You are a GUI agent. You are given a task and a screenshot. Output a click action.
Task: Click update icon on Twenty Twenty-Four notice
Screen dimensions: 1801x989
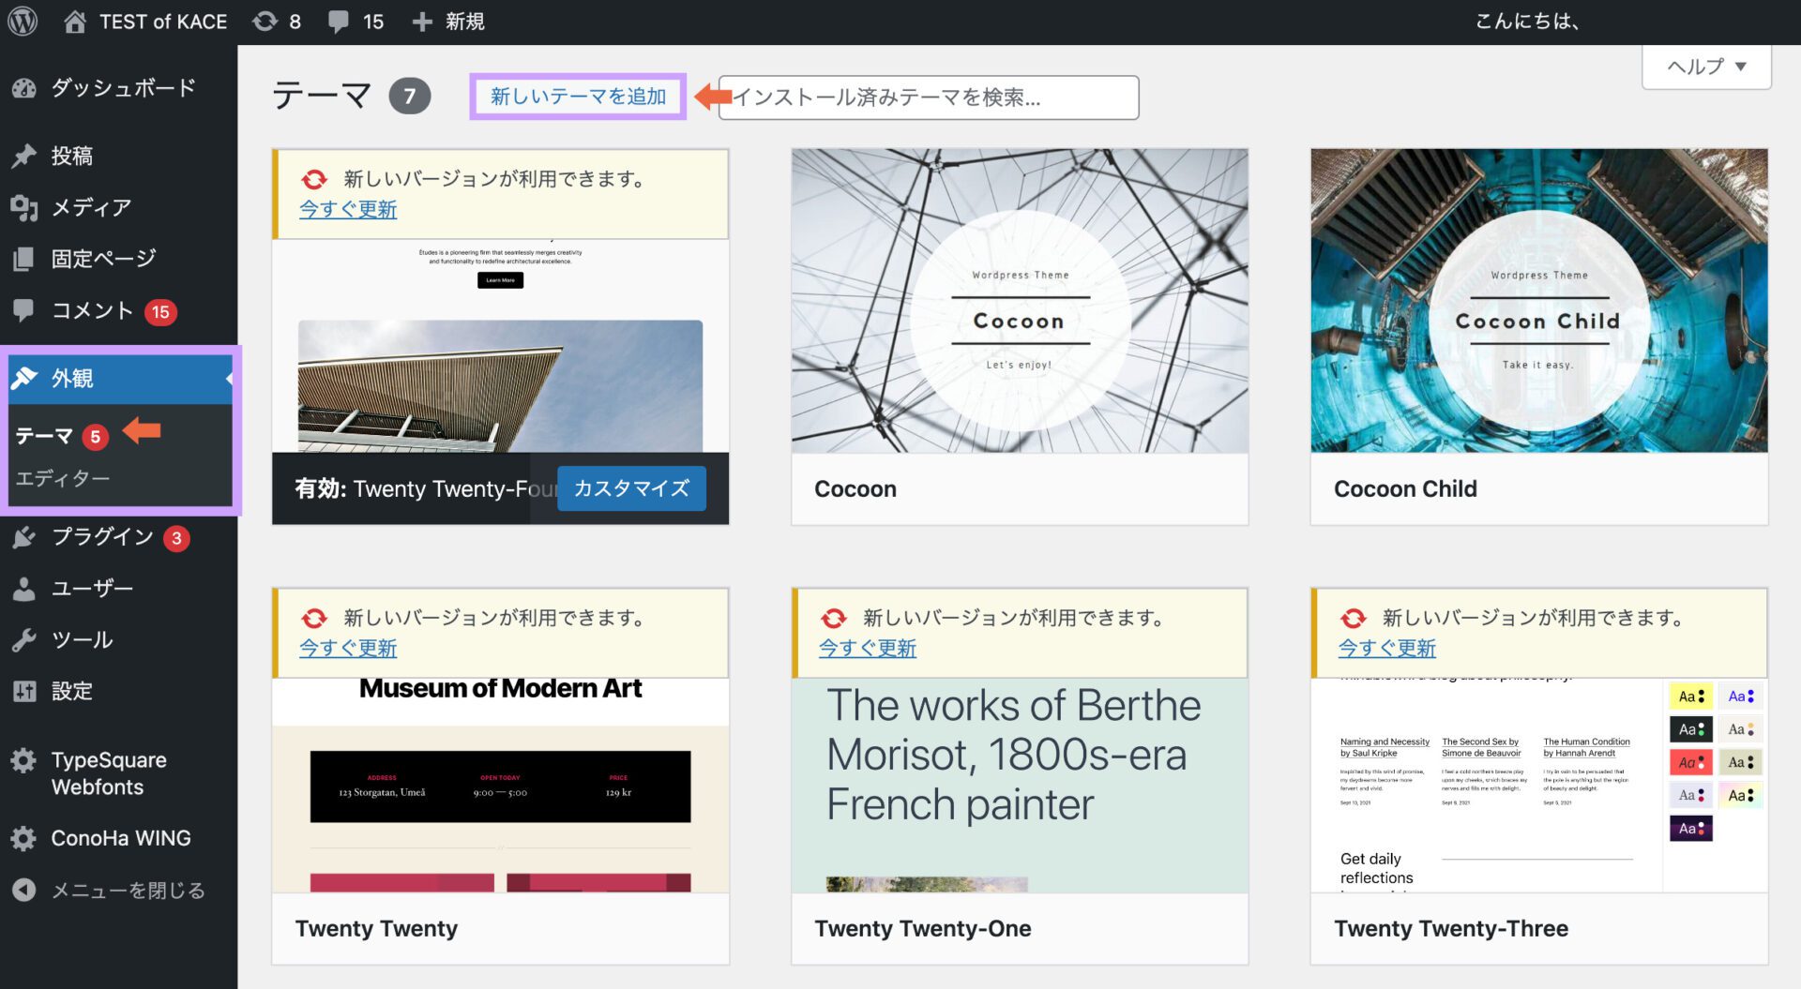click(314, 179)
